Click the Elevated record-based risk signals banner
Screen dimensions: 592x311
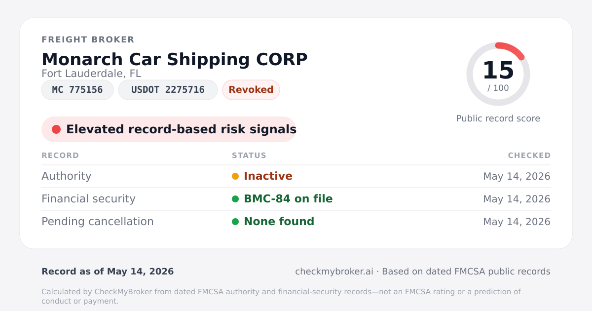tap(169, 129)
